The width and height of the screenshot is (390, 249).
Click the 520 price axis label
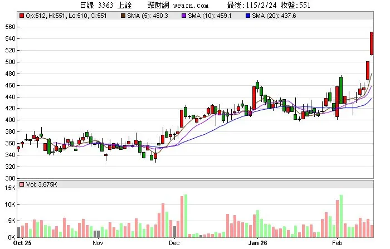pos(10,50)
